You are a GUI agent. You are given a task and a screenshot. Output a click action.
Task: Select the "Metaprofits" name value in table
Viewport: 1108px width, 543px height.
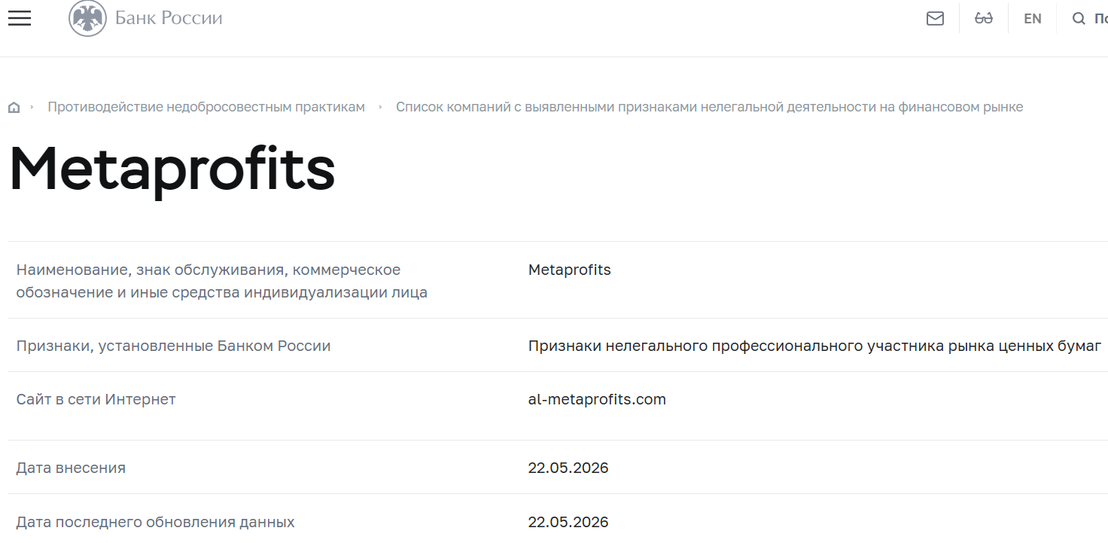570,270
